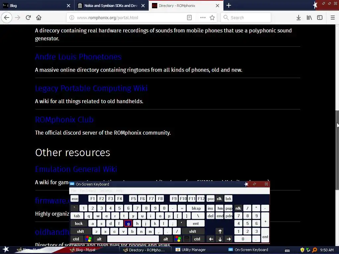Open Settings menu of On-Screen Keyboard
This screenshot has width=339, height=254.
[106, 190]
